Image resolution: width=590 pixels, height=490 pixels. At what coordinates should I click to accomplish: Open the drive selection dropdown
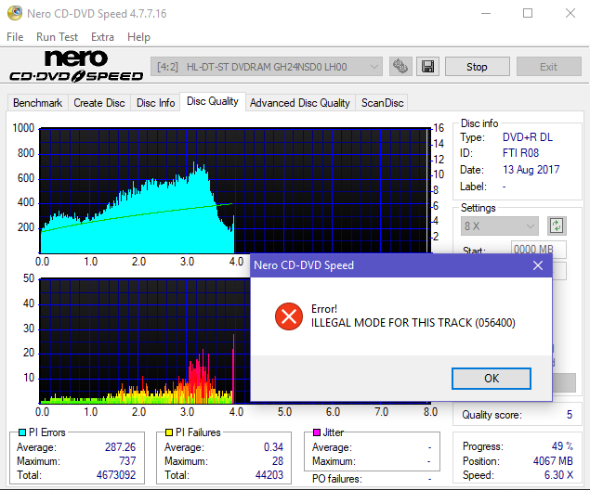pyautogui.click(x=267, y=67)
